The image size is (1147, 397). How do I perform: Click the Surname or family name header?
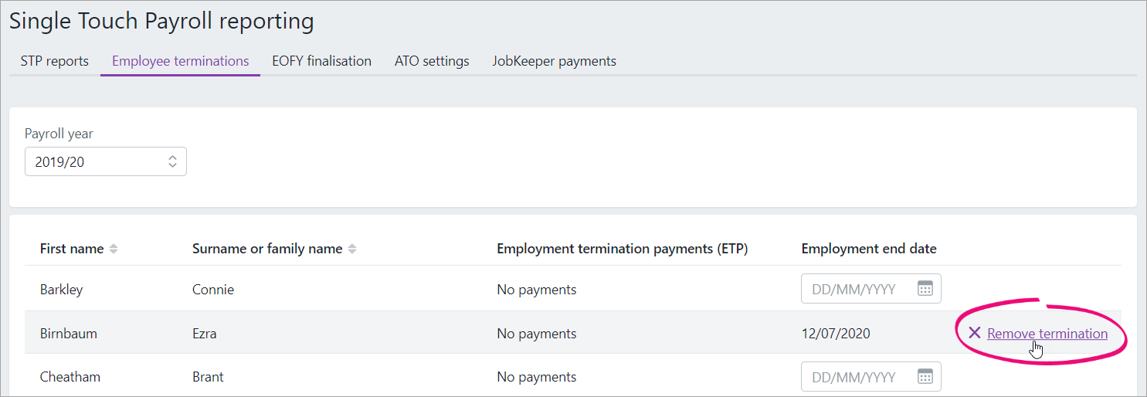(x=266, y=249)
